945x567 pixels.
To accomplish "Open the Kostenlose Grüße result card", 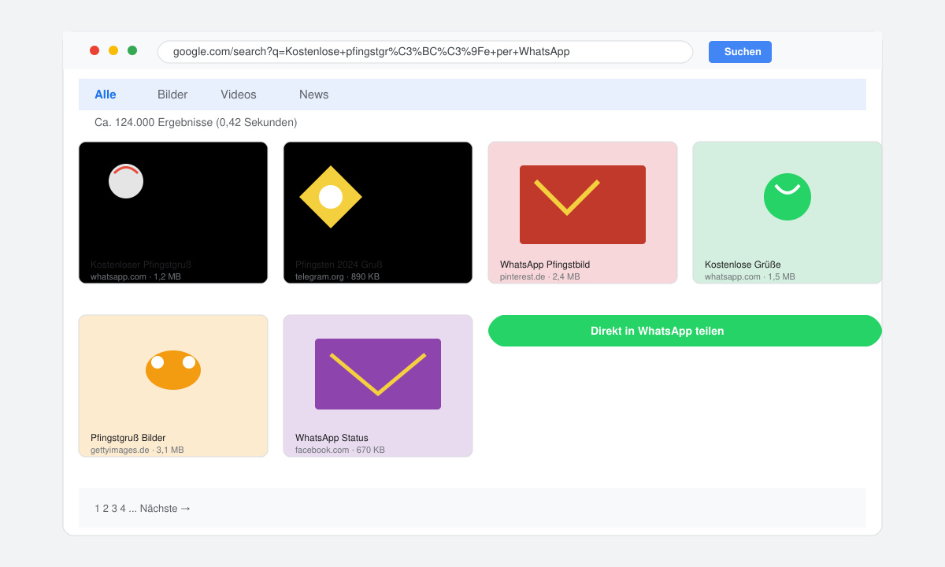I will coord(787,213).
